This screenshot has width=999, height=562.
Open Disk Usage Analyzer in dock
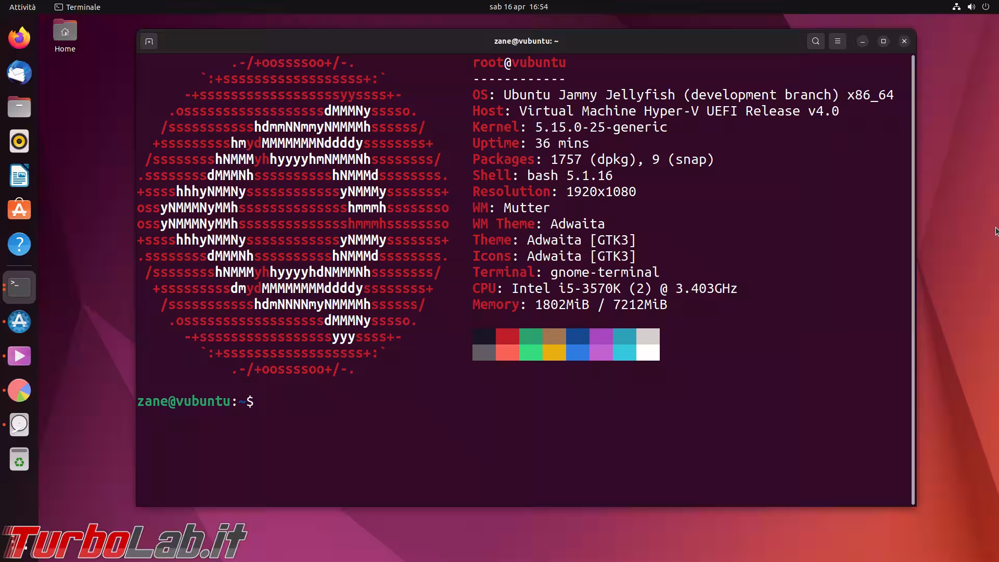click(x=19, y=390)
